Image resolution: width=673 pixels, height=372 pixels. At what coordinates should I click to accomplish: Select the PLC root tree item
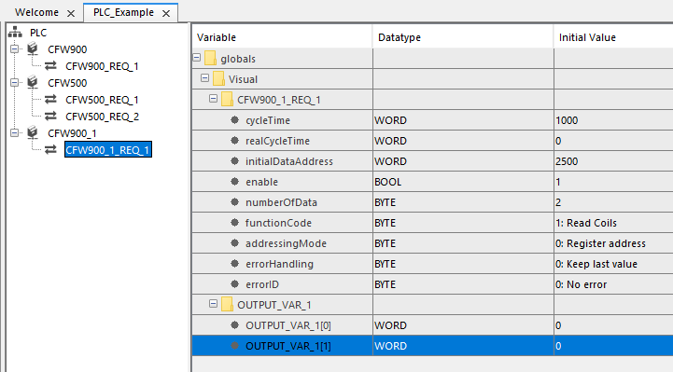click(38, 33)
